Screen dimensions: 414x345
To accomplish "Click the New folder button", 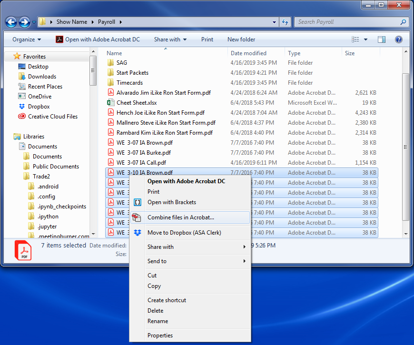I will pos(241,39).
